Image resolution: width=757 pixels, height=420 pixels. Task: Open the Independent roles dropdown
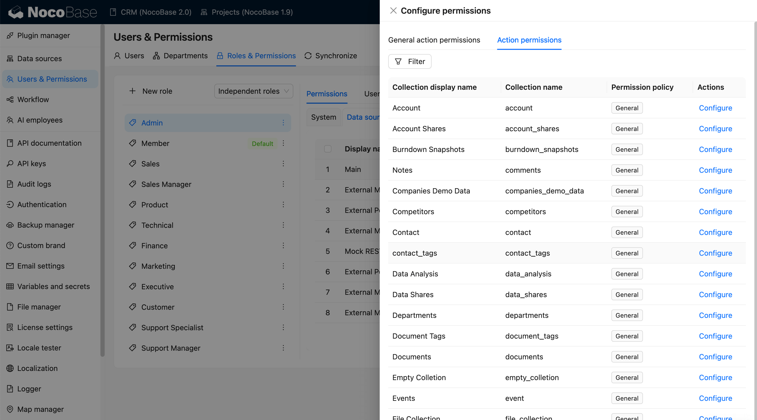[253, 91]
